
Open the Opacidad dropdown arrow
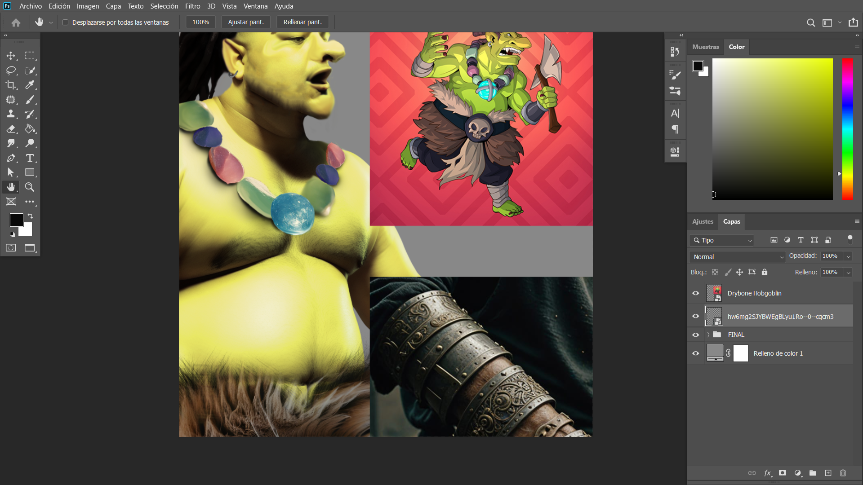point(848,256)
